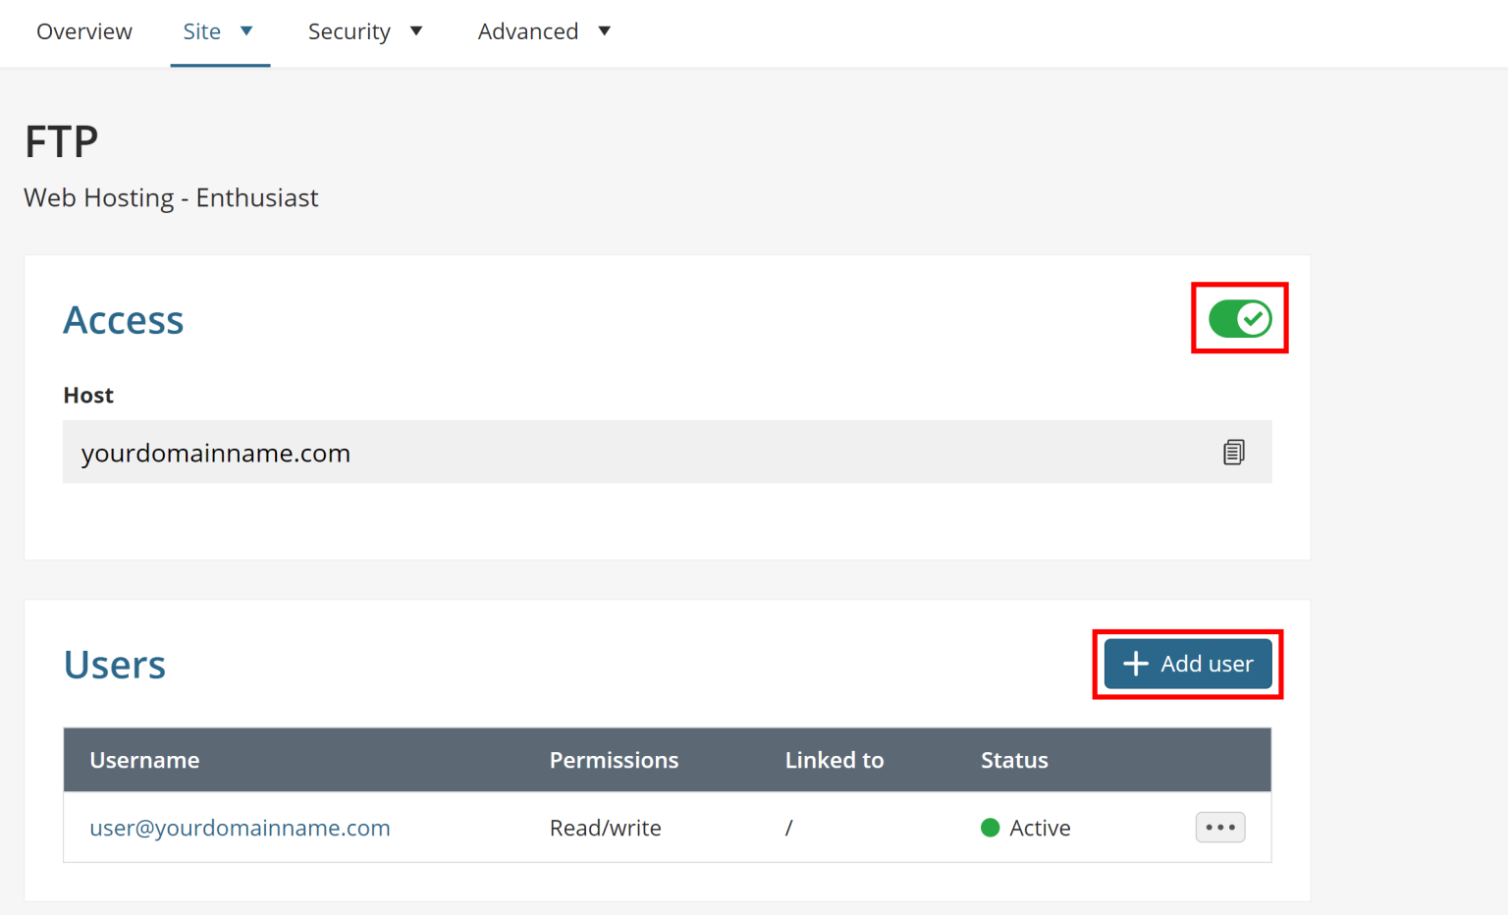The image size is (1508, 915).
Task: Select the Advanced menu item
Action: [528, 30]
